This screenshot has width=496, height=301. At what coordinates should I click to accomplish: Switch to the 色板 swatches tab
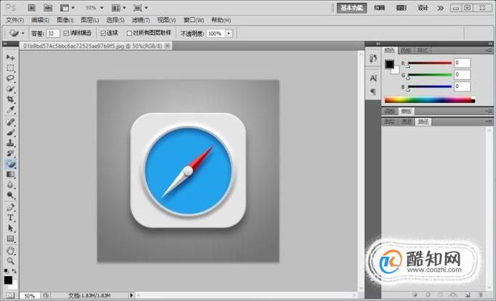click(406, 50)
